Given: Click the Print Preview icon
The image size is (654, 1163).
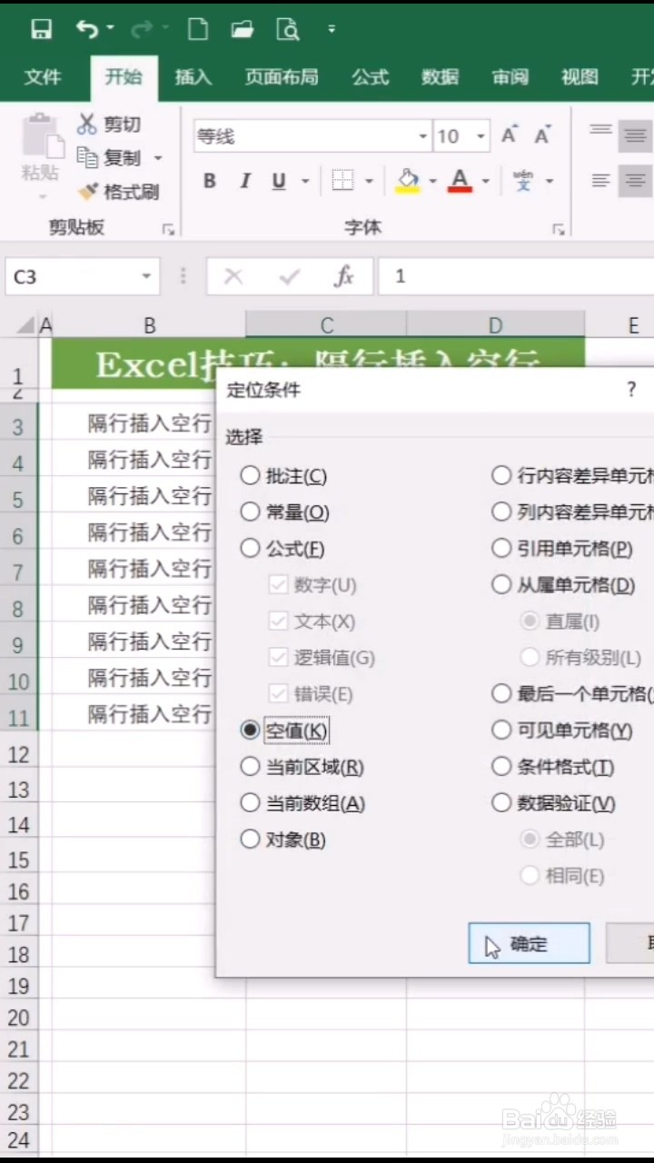Looking at the screenshot, I should pyautogui.click(x=288, y=30).
